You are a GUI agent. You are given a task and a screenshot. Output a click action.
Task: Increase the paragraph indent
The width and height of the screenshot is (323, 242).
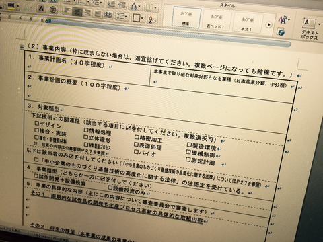122,5
